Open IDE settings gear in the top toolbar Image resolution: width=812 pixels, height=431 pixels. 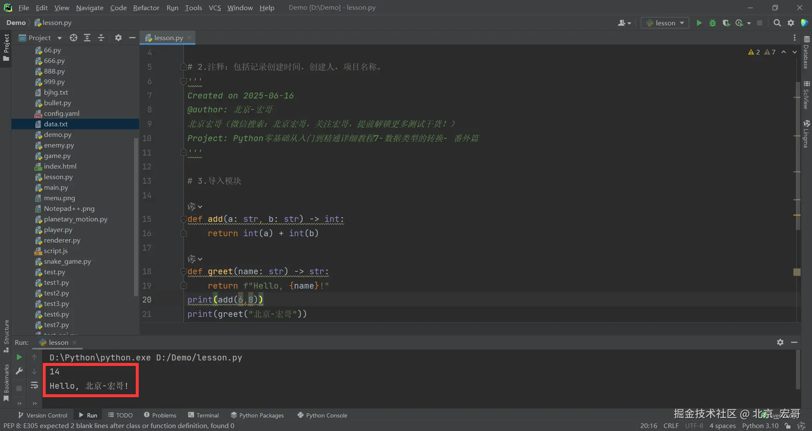(x=791, y=23)
